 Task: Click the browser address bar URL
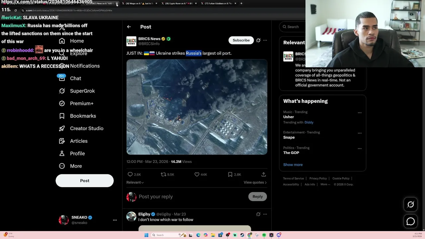pyautogui.click(x=69, y=10)
